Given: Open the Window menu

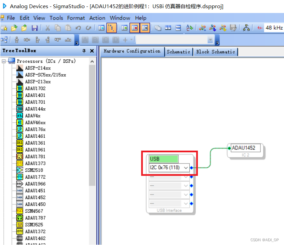Looking at the screenshot, I should tap(120, 18).
